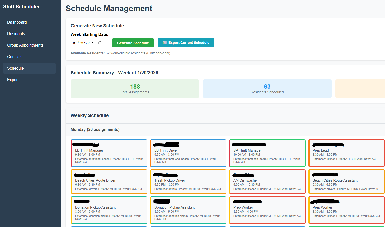This screenshot has height=227, width=385.
Task: Go to Group Appointments
Action: (x=25, y=45)
